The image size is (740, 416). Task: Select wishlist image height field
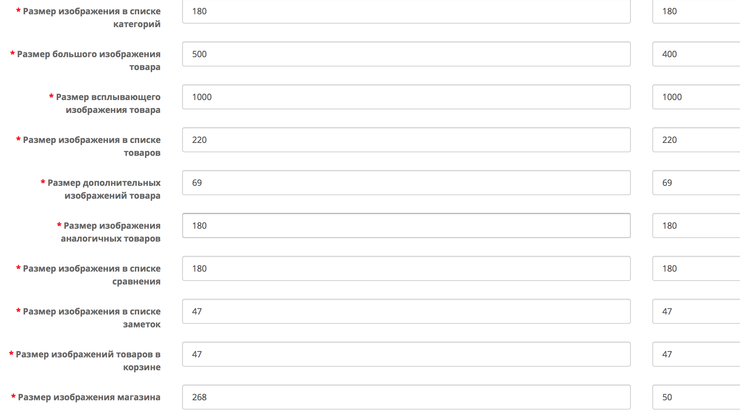tap(696, 311)
